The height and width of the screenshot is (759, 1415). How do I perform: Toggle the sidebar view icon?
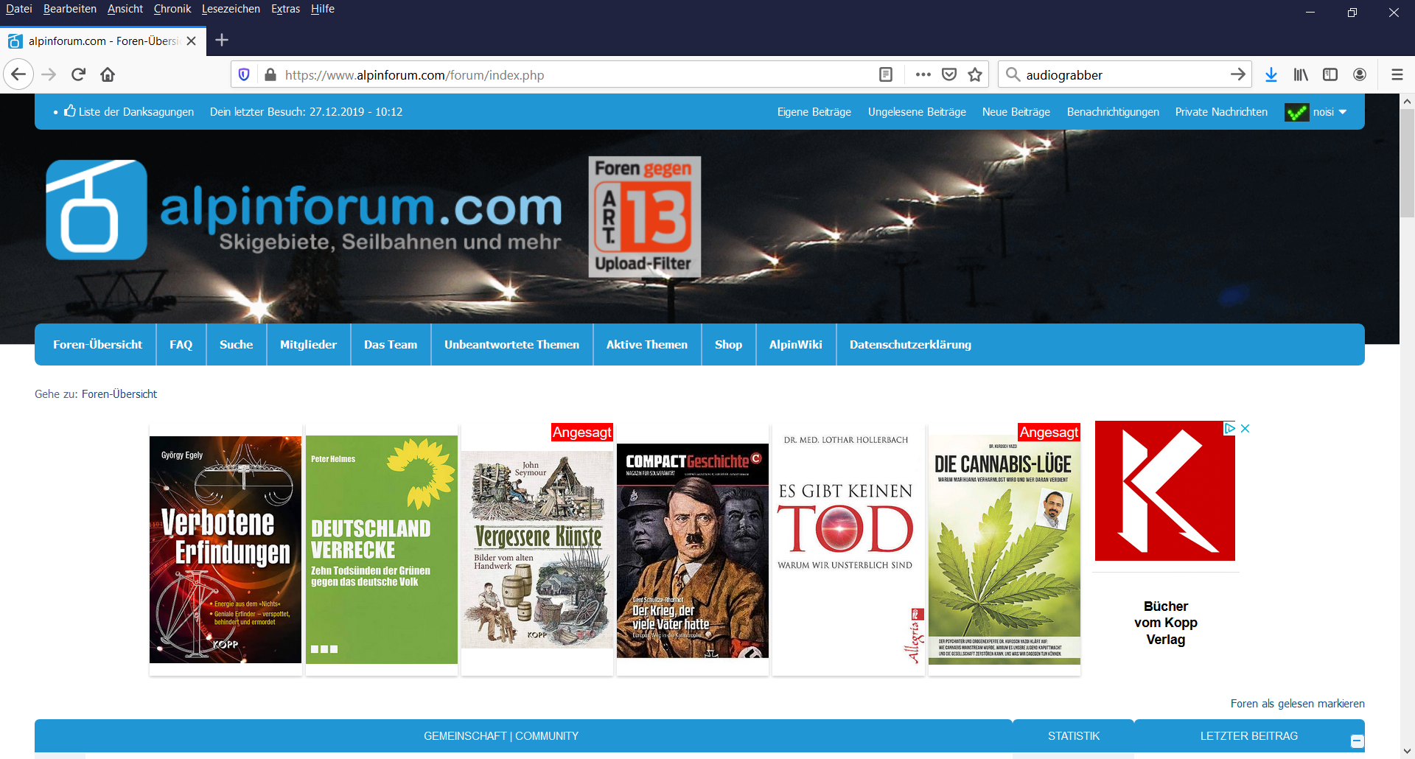1330,74
